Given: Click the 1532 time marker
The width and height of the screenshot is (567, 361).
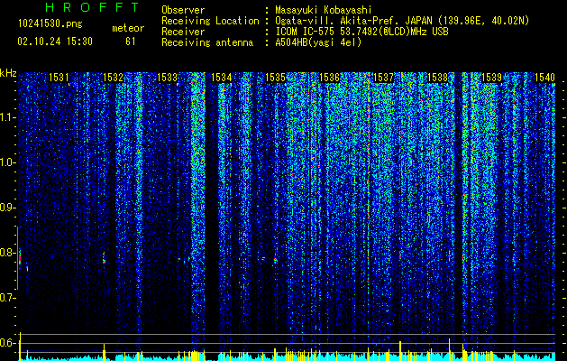Looking at the screenshot, I should click(114, 78).
